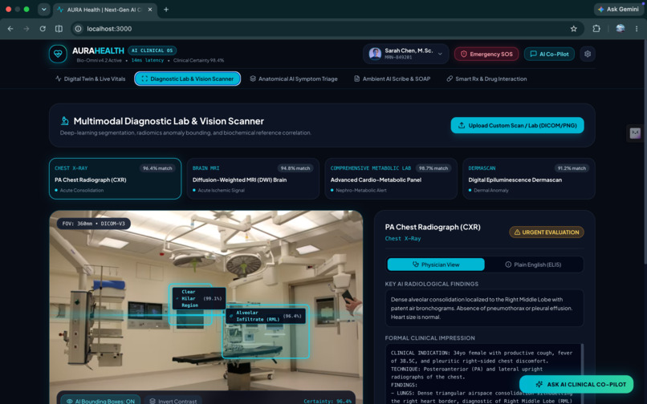Viewport: 647px width, 404px height.
Task: Bookmark this page with star icon
Action: coord(574,28)
